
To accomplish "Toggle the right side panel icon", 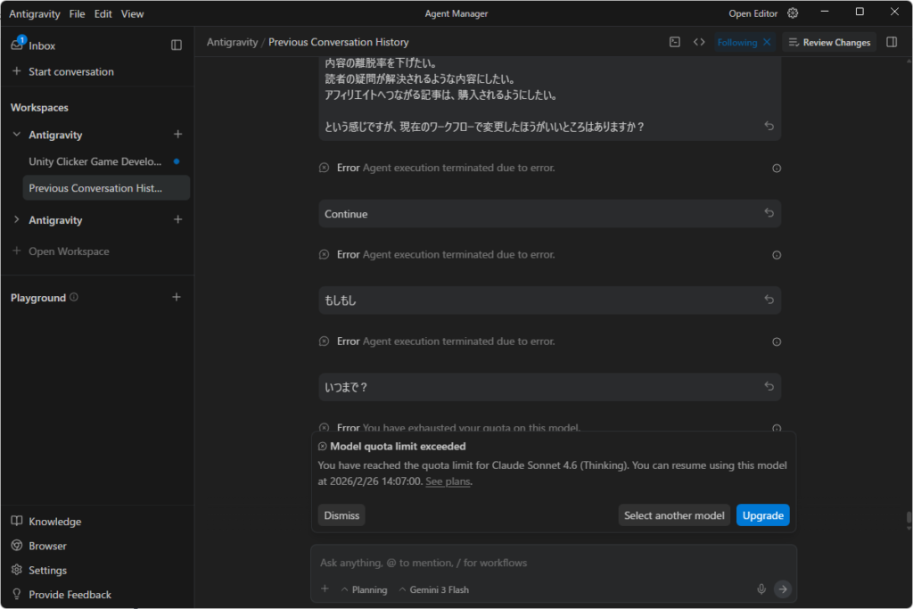I will coord(892,42).
